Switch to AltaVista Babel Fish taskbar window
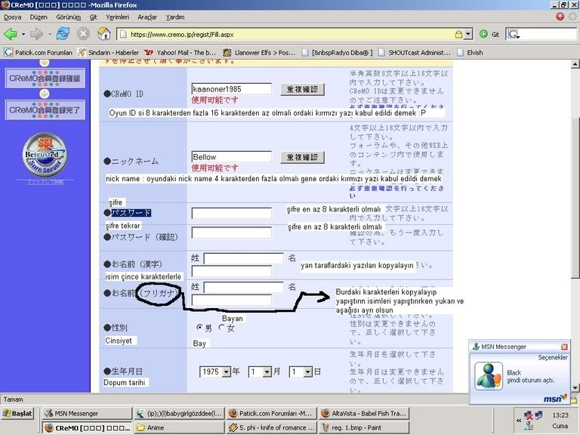This screenshot has width=580, height=435. click(363, 414)
